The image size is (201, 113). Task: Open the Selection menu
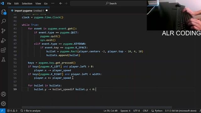point(27,3)
